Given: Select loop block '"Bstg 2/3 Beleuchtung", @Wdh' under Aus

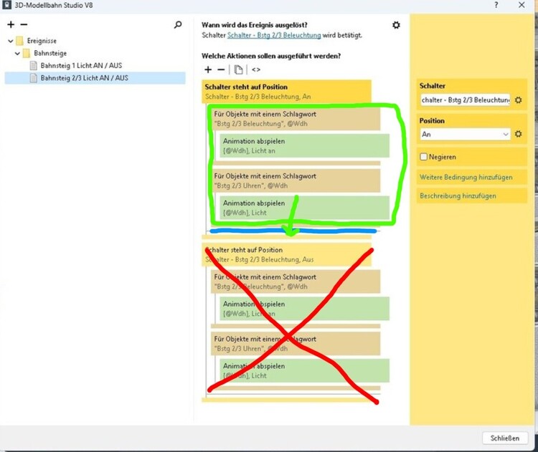Looking at the screenshot, I should [296, 282].
